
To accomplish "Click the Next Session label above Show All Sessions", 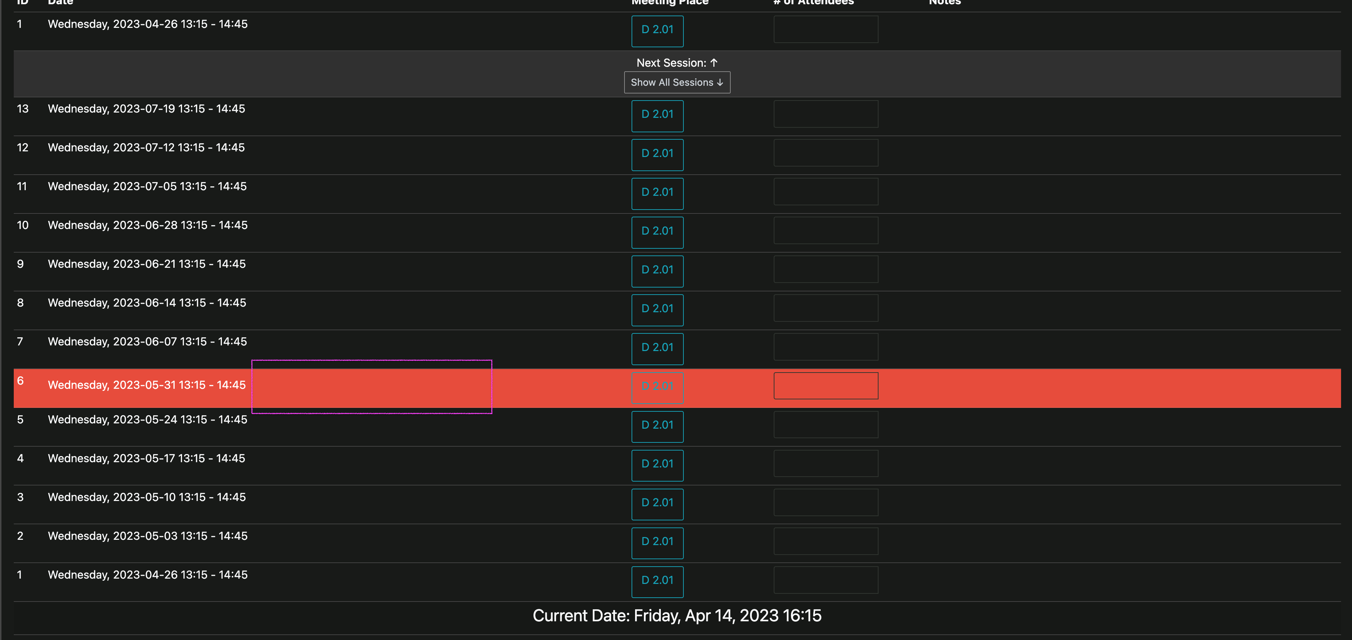I will pos(676,62).
